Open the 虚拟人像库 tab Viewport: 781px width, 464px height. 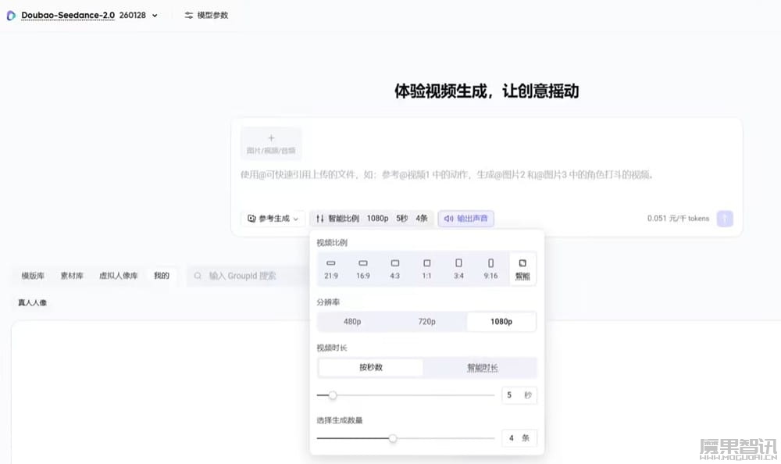point(118,275)
